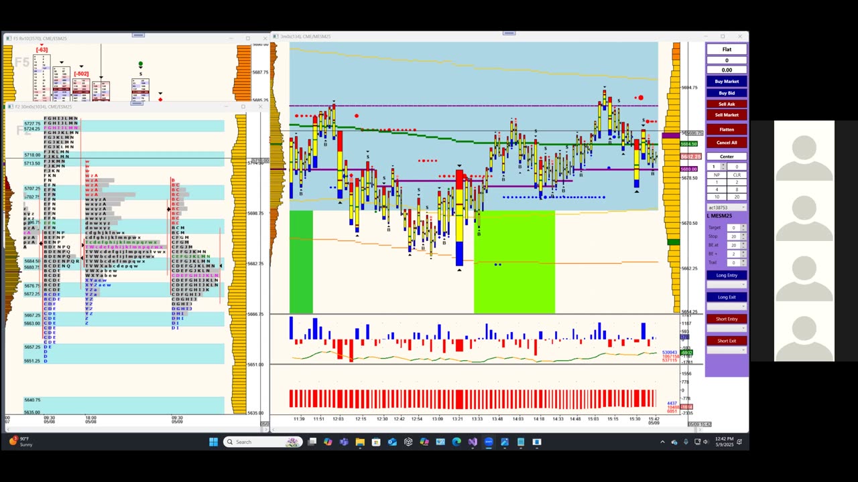Cancel All working orders
The image size is (858, 482).
click(x=727, y=143)
